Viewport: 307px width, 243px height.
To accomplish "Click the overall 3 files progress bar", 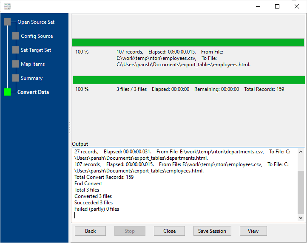I will pyautogui.click(x=189, y=80).
